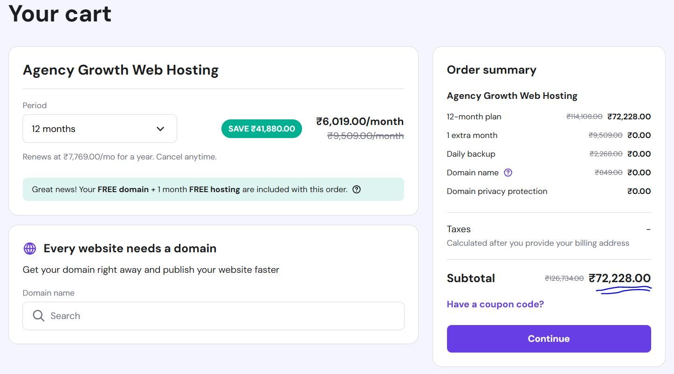Click the purple help icon beside Domain name

[508, 173]
